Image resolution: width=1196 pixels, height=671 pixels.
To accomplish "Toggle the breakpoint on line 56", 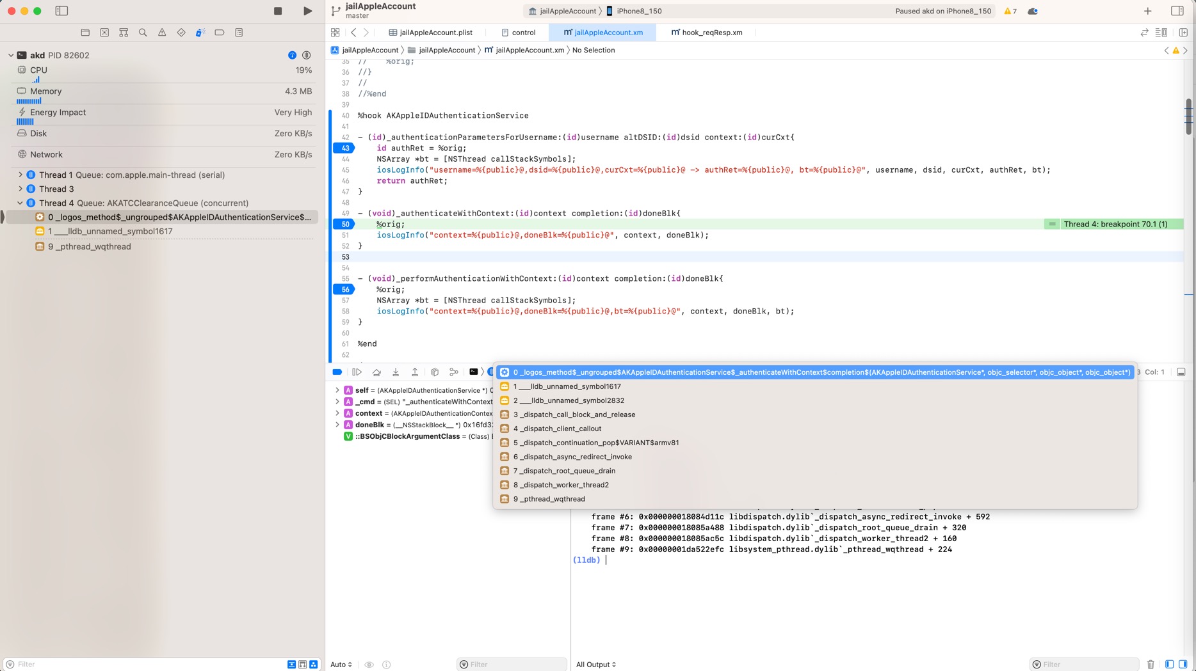I will [344, 289].
